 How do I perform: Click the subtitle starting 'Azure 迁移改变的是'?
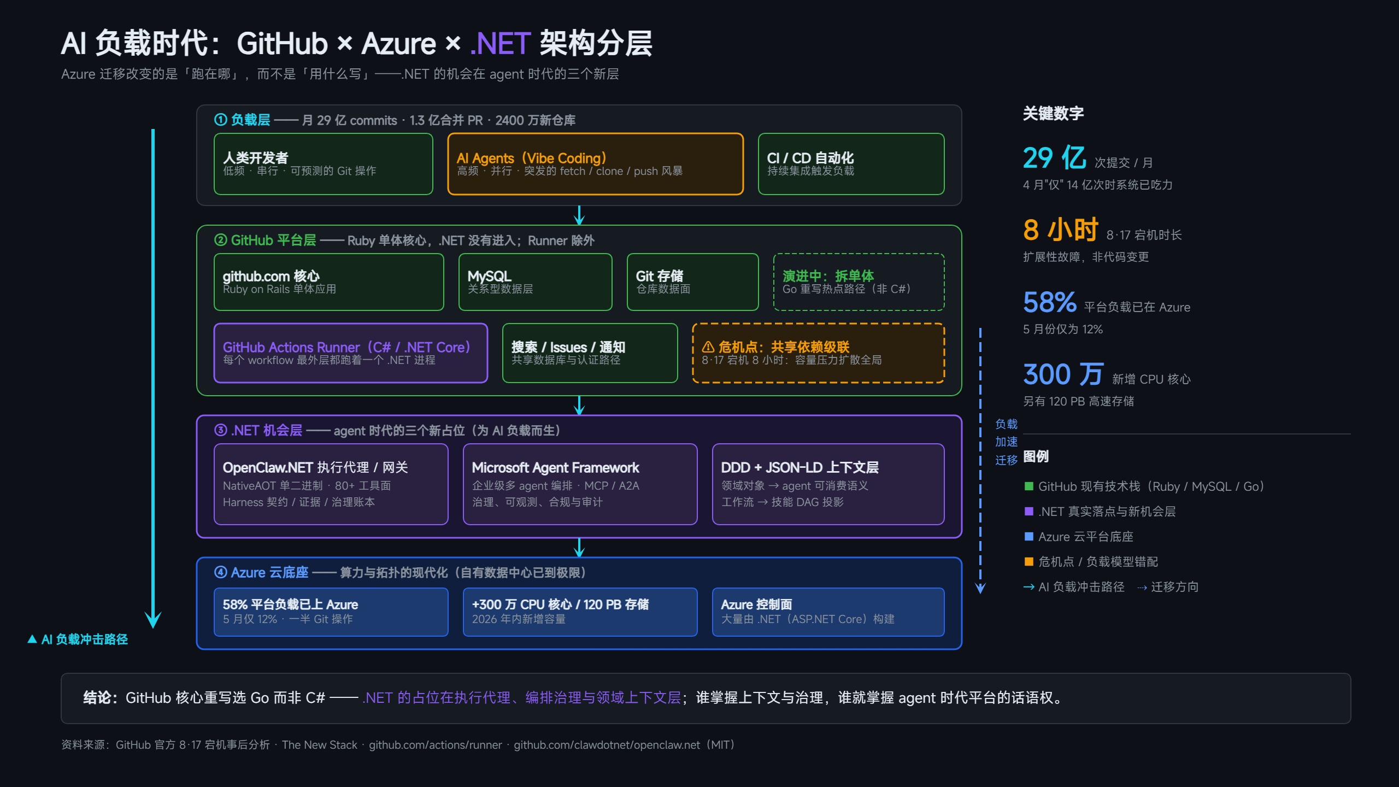point(340,74)
